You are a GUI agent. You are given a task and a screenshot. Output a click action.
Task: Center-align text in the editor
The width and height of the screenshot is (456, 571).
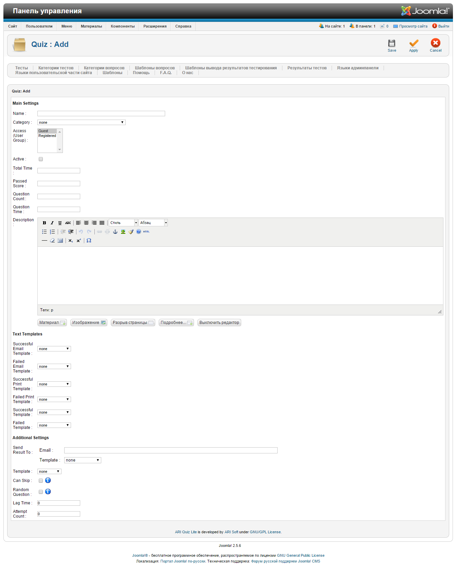[86, 223]
